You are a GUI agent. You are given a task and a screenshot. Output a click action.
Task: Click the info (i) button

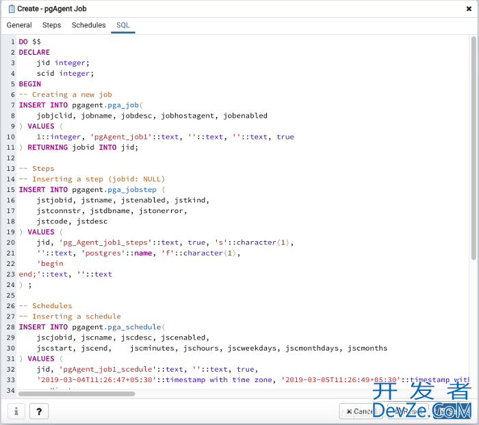pos(16,411)
